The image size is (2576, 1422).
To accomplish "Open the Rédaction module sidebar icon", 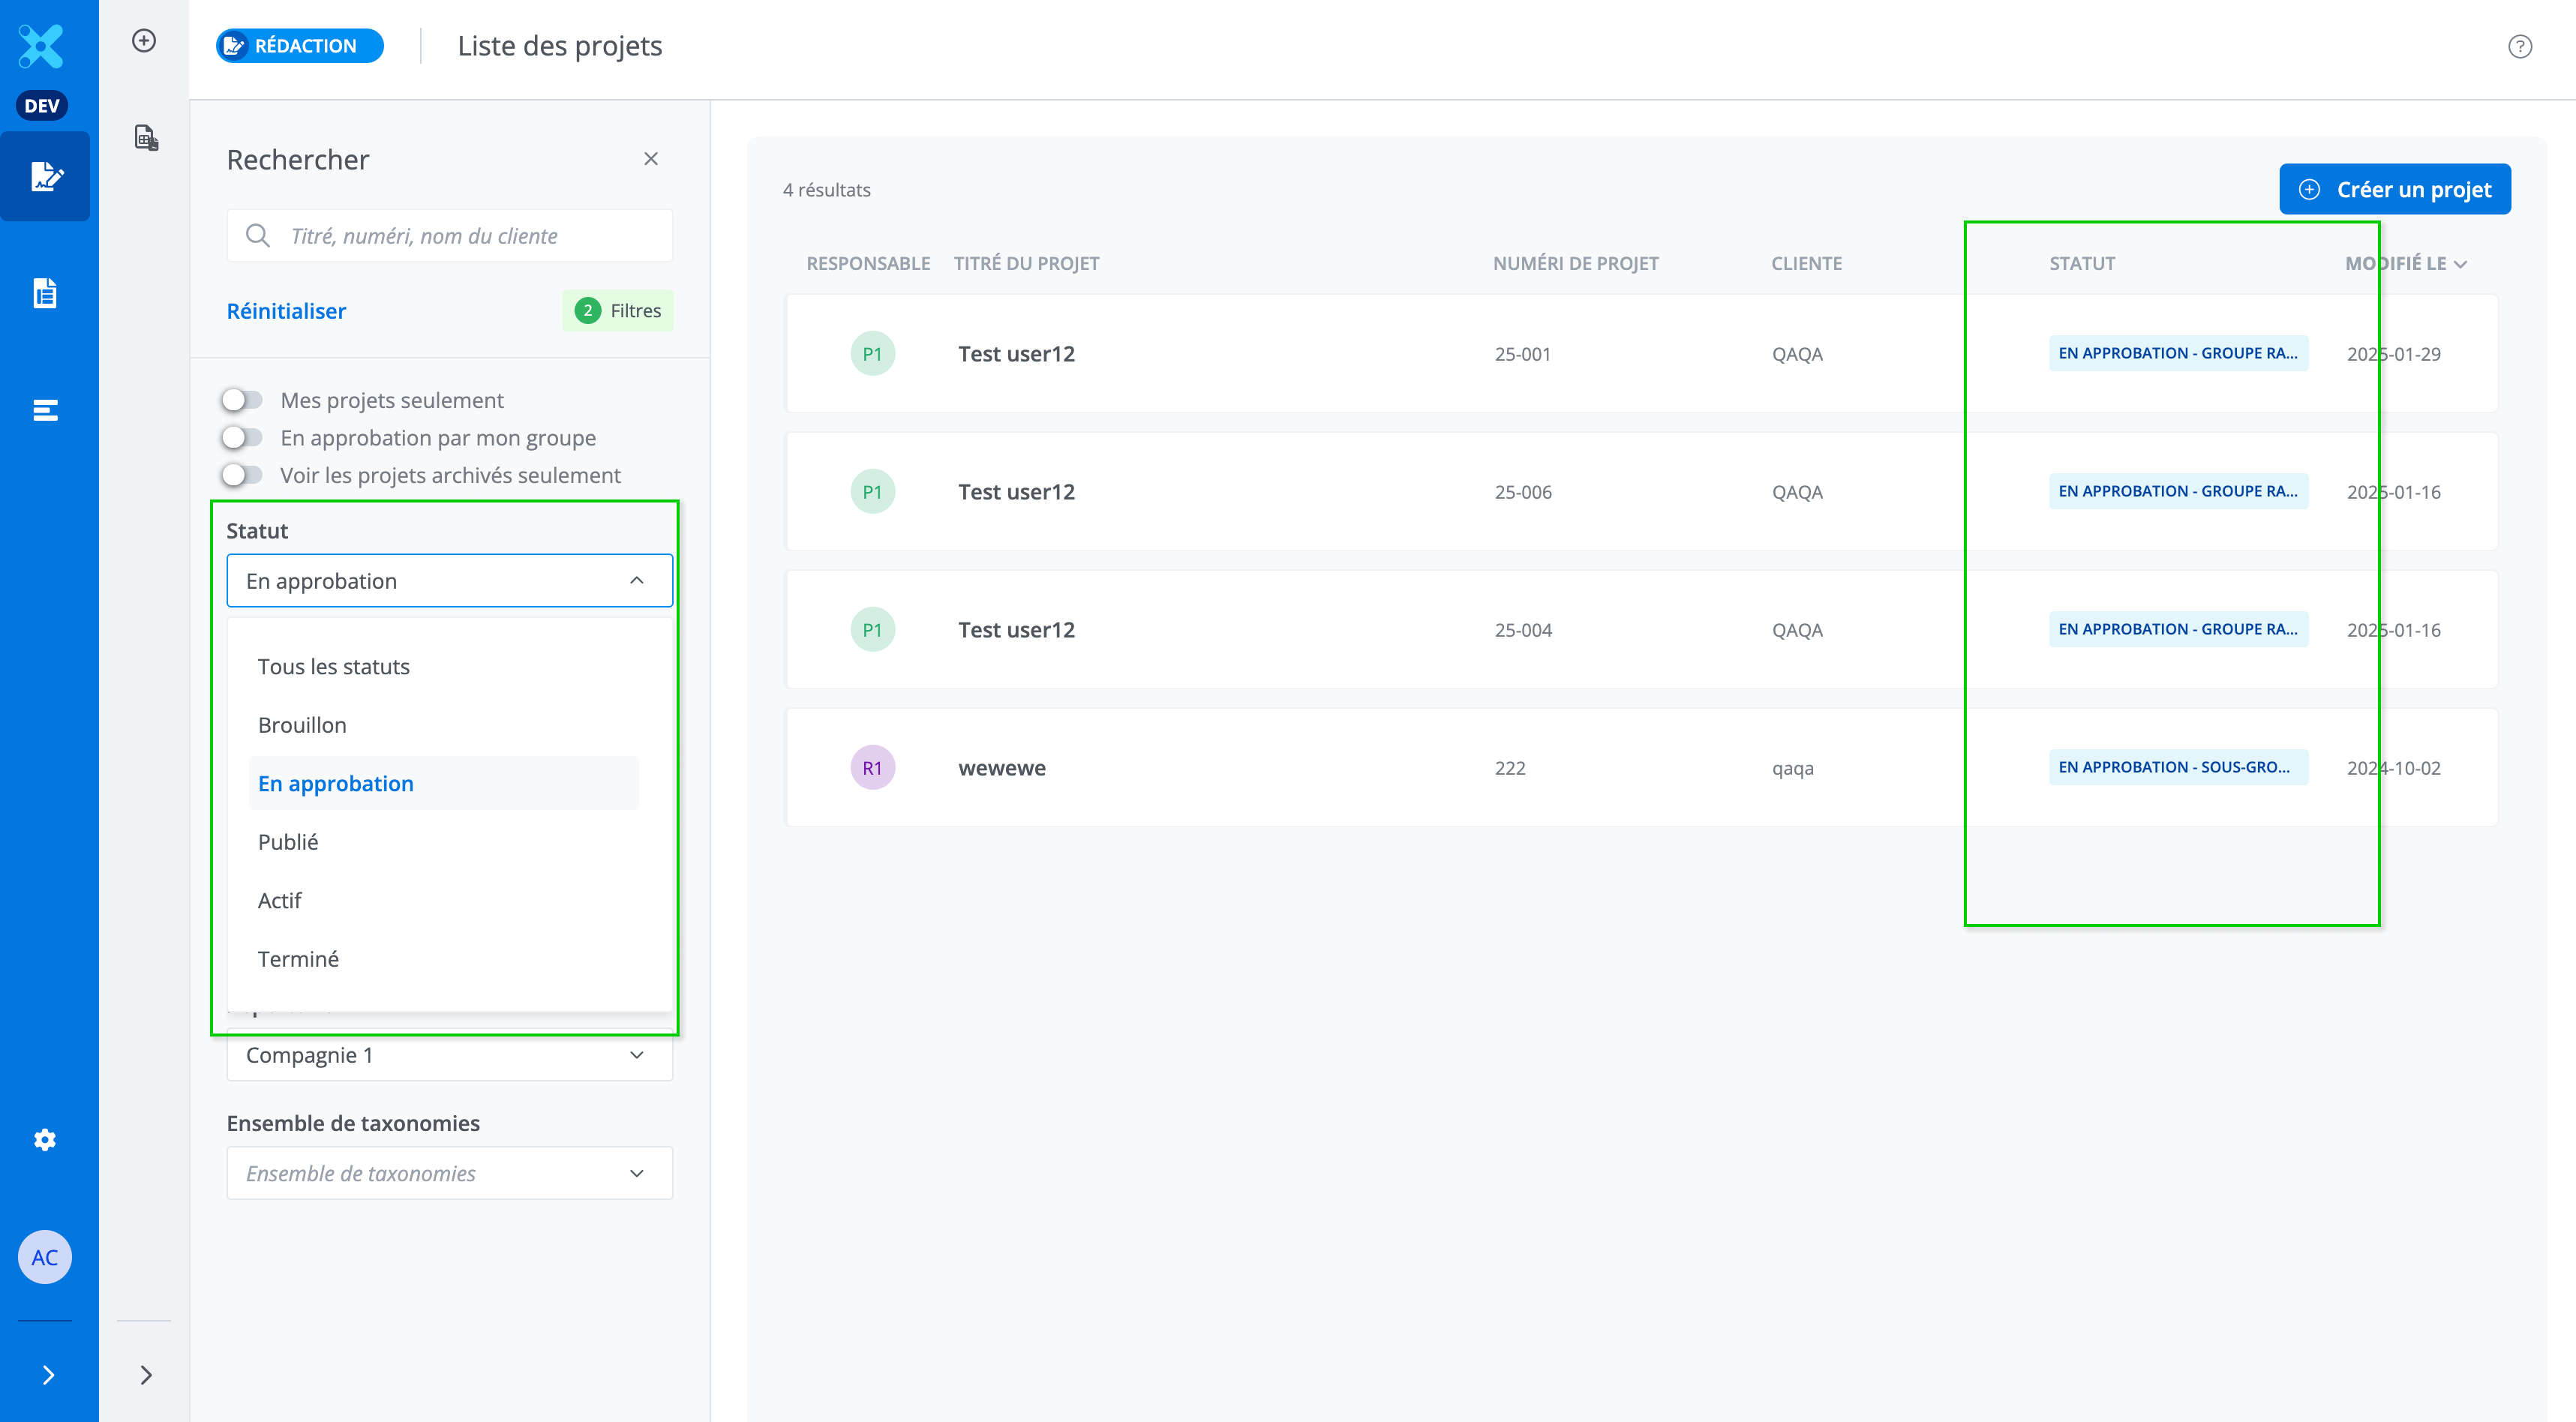I will (x=45, y=176).
